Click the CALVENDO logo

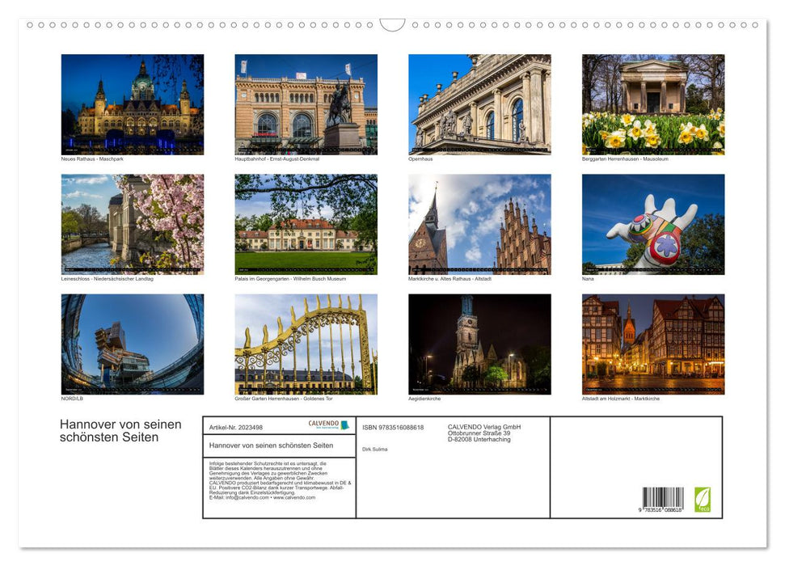click(329, 424)
